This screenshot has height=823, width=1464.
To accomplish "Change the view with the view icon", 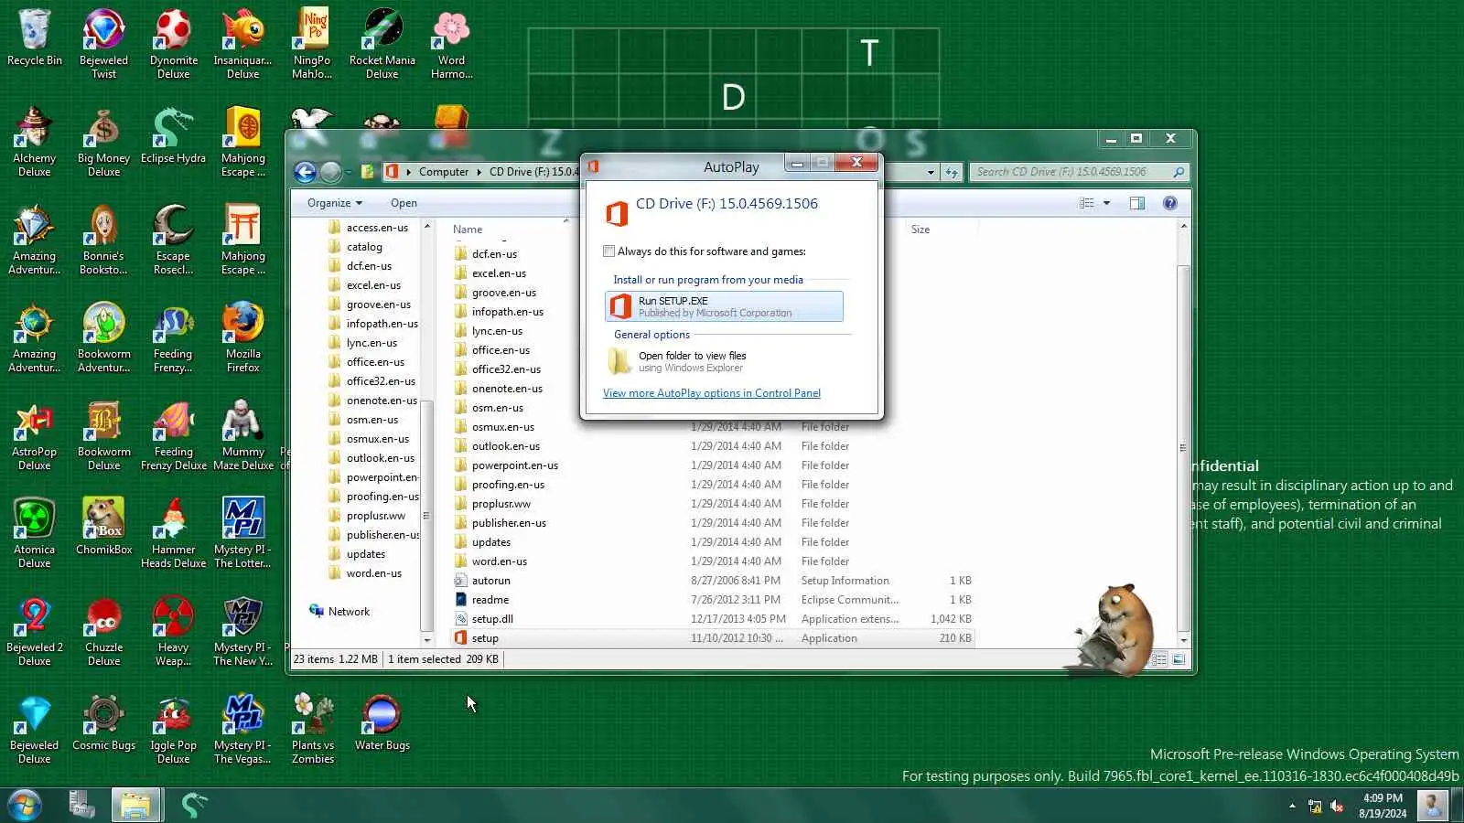I will point(1086,203).
